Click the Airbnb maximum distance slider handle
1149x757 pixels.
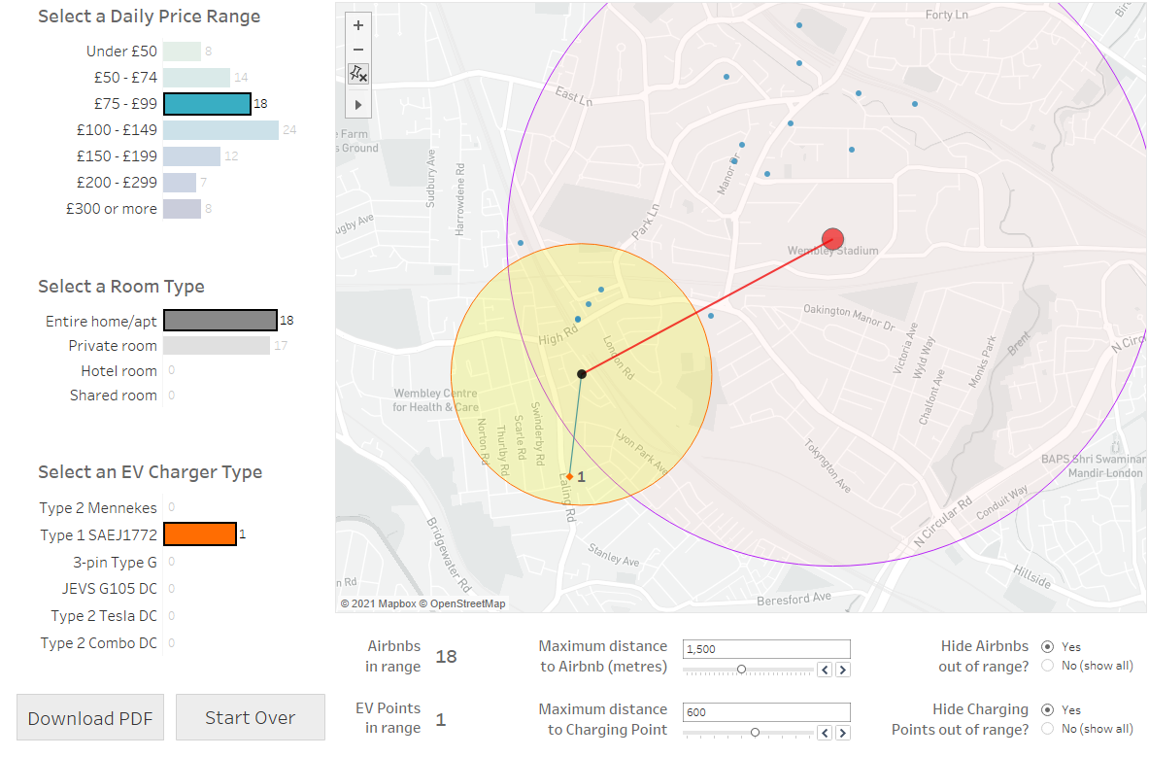coord(741,670)
